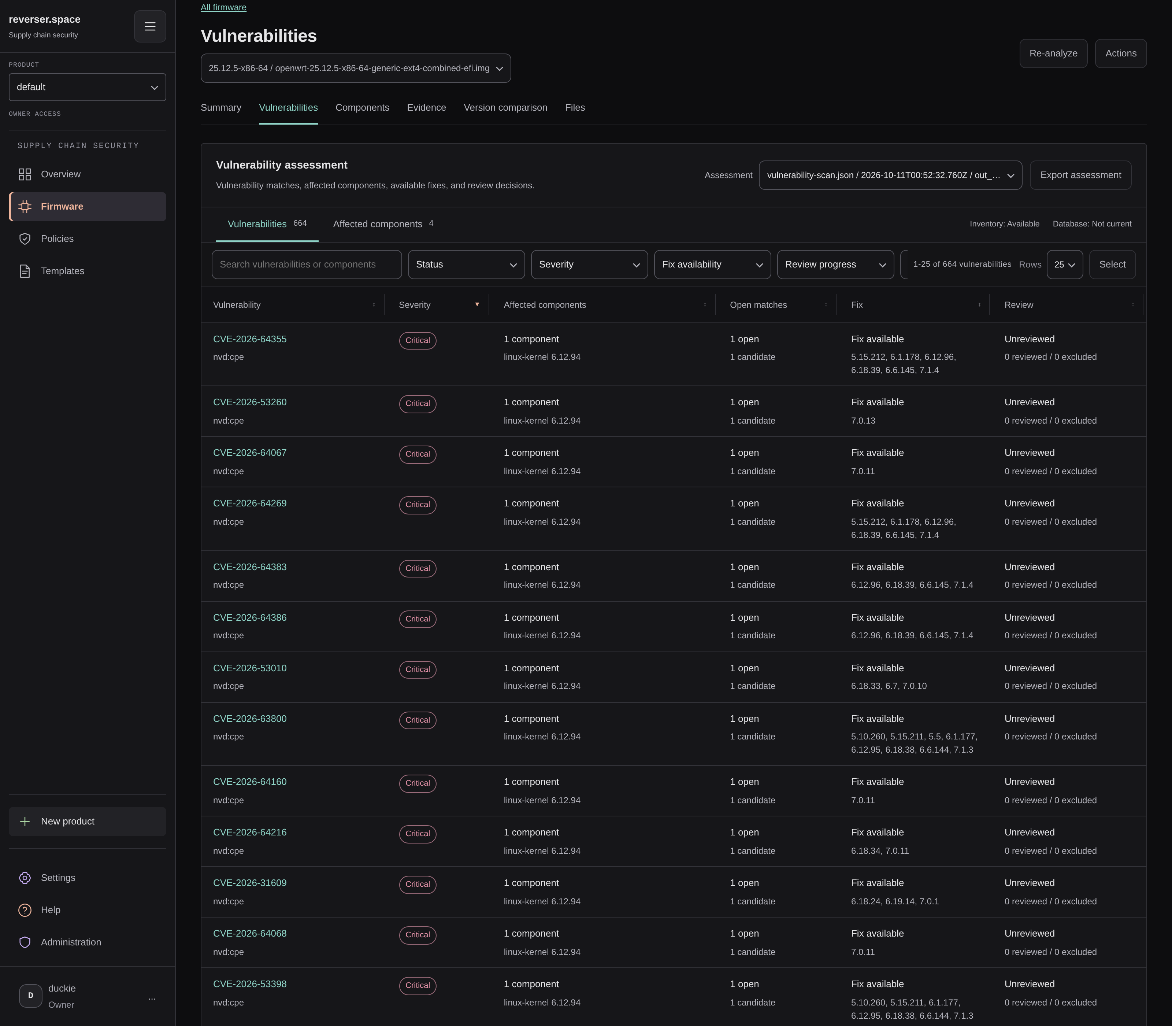This screenshot has height=1026, width=1172.
Task: Switch to the Files tab
Action: [575, 108]
